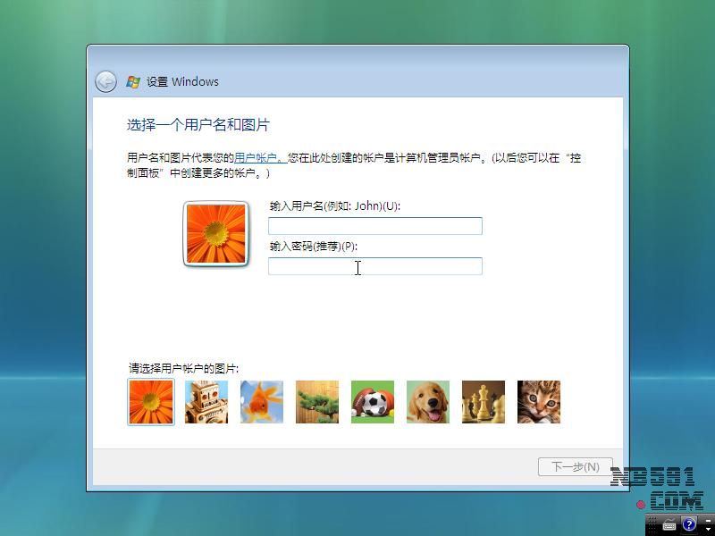
Task: Focus the 输入用户名 text field
Action: 375,226
